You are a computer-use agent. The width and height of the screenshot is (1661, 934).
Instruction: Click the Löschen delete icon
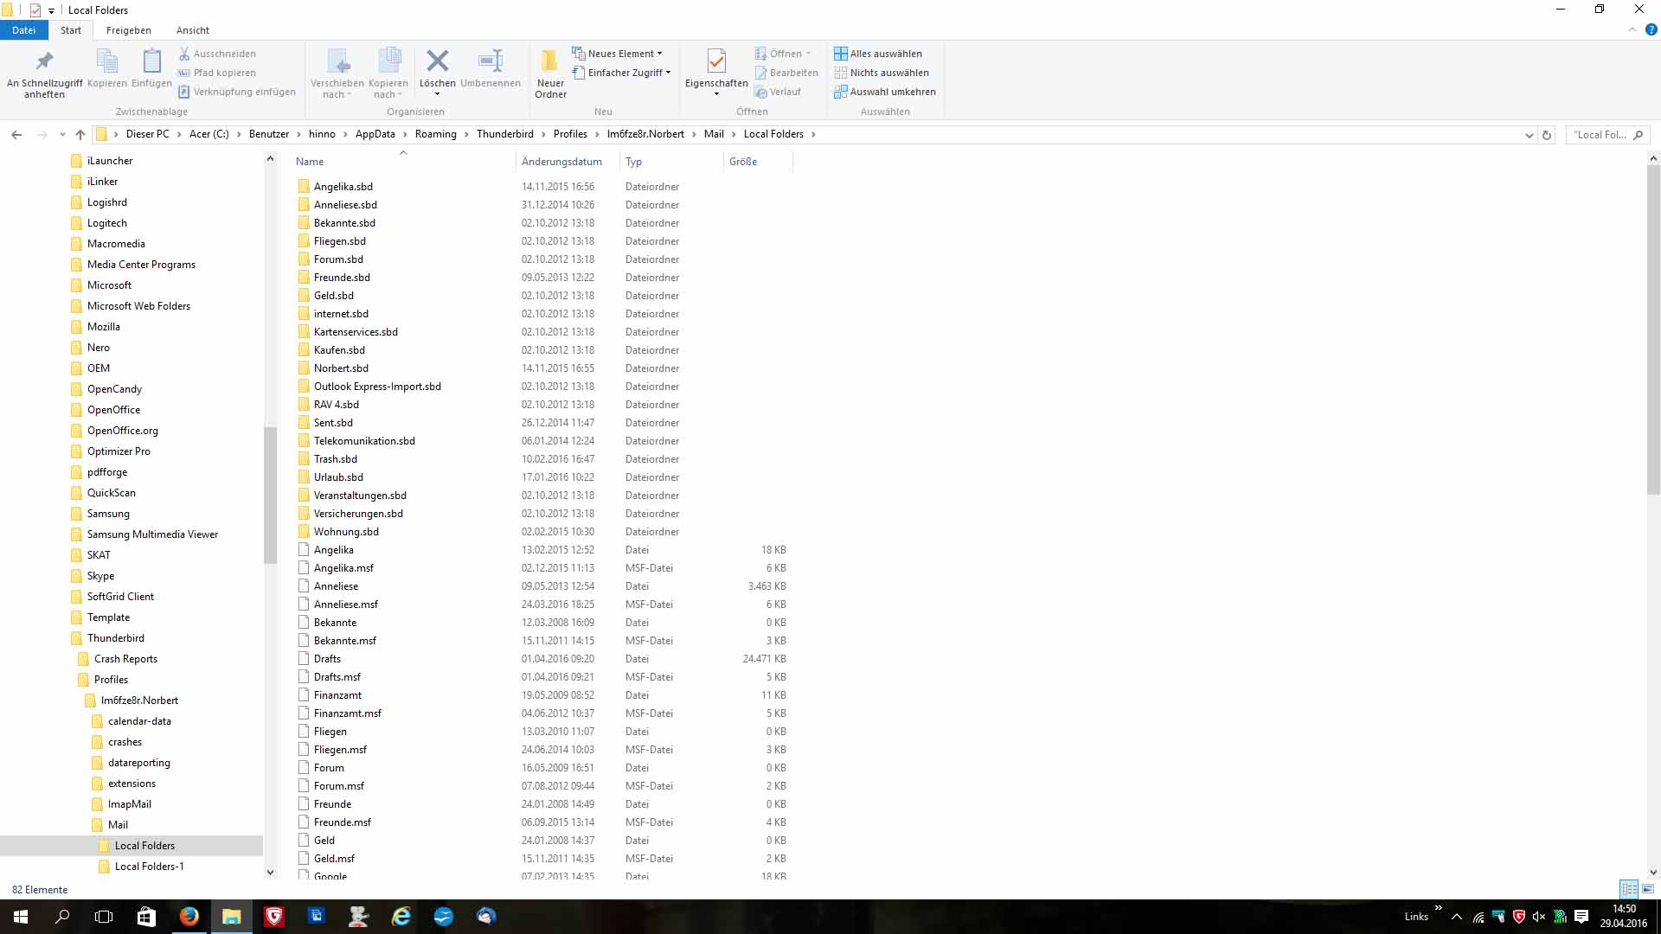[x=437, y=62]
